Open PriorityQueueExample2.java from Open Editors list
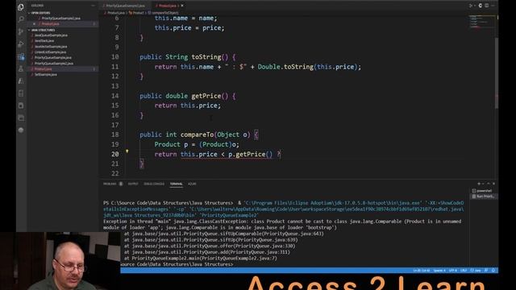 (x=61, y=18)
